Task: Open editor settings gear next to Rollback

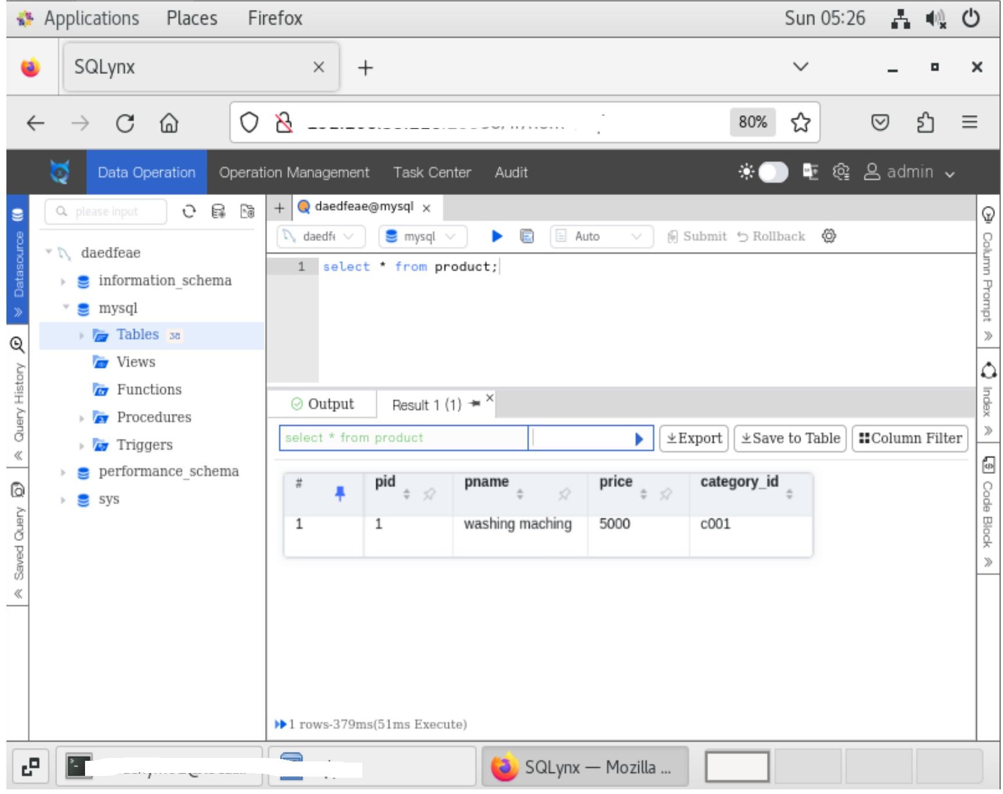Action: pos(829,236)
